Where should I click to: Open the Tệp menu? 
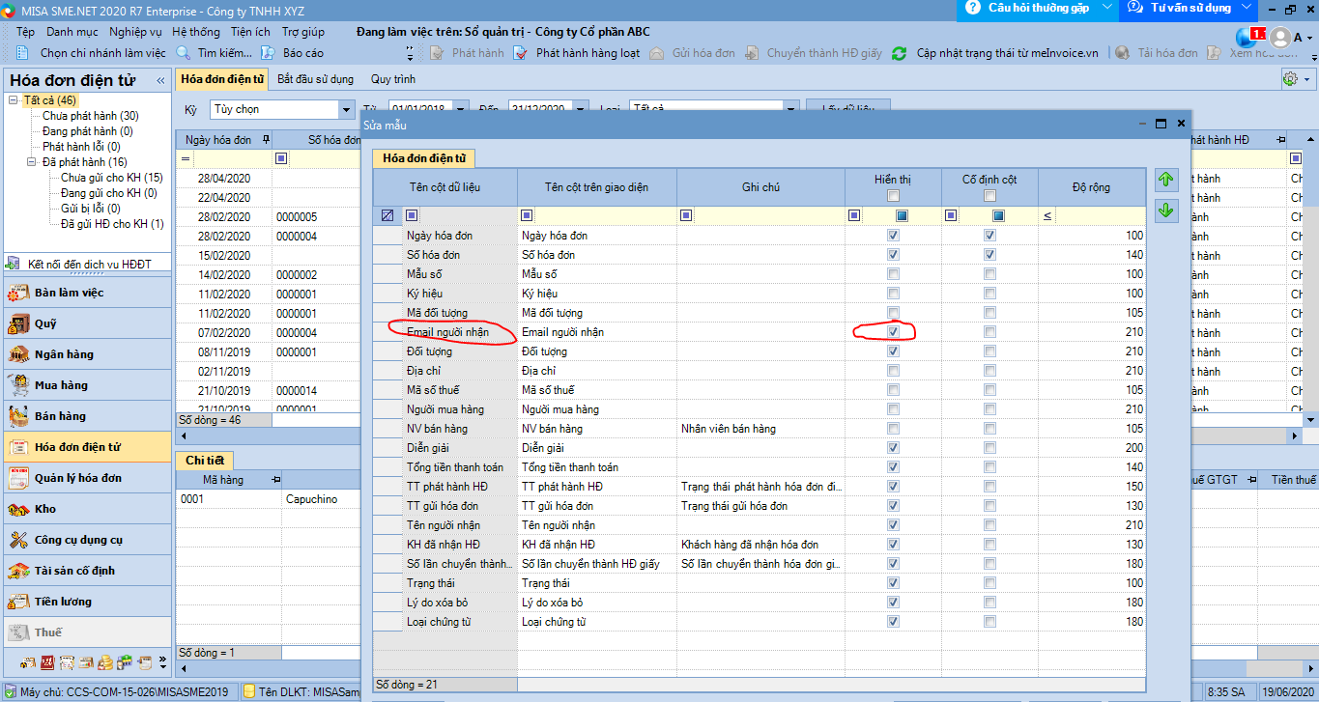point(25,32)
